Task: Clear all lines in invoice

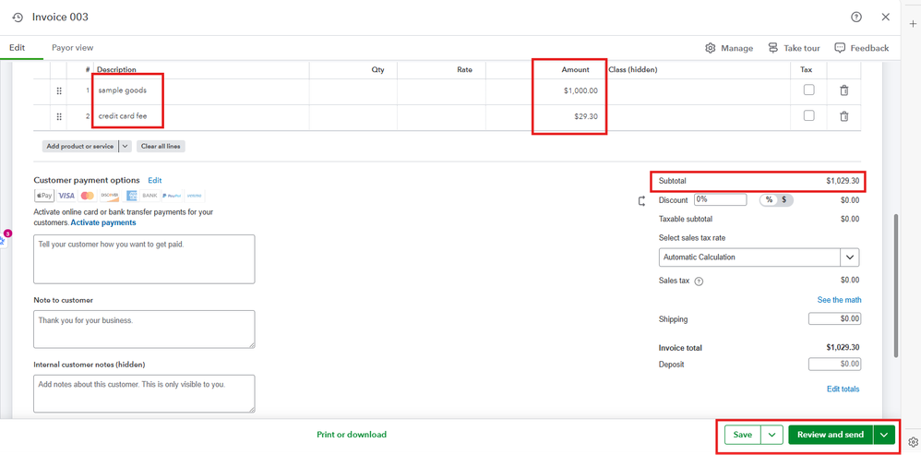Action: click(161, 146)
